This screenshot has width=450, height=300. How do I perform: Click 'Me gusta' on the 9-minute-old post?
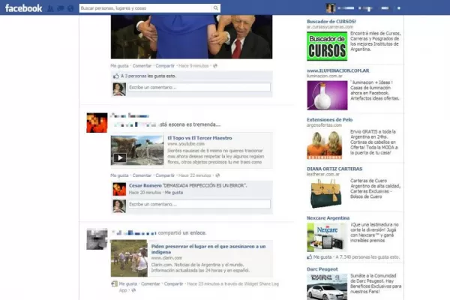coord(119,66)
